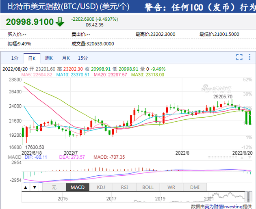Select the DMI indicator button
Image resolution: width=256 pixels, height=209 pixels.
[x=195, y=187]
